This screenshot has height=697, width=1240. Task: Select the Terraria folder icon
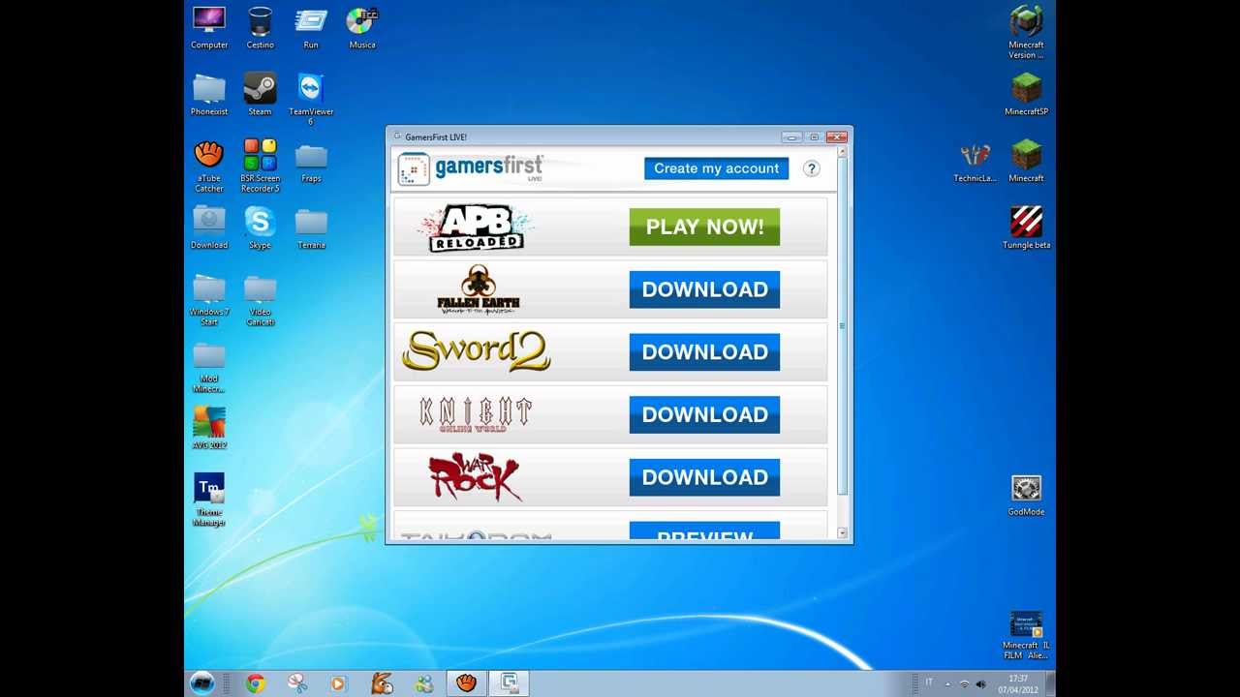point(311,228)
